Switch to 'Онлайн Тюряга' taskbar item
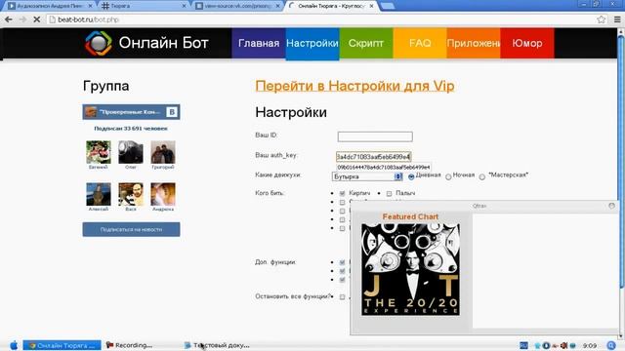 tap(62, 345)
